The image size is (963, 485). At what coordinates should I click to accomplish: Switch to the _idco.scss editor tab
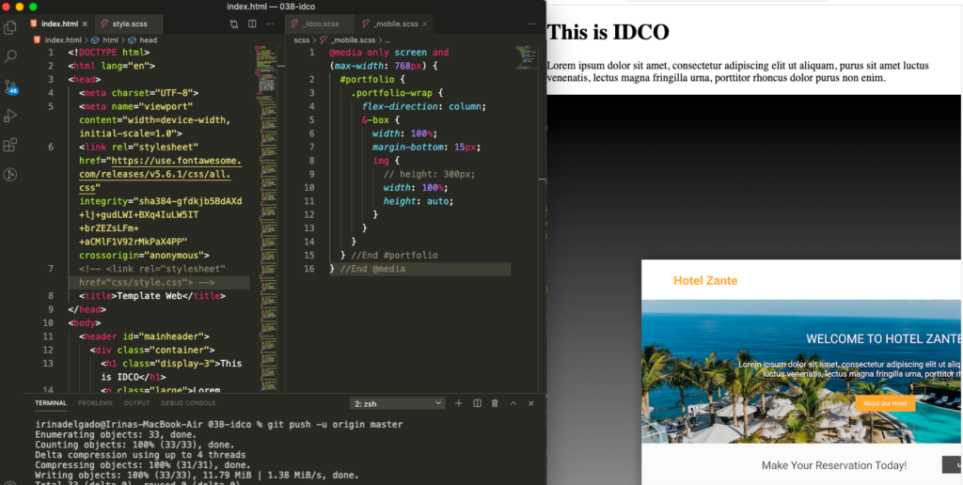320,23
